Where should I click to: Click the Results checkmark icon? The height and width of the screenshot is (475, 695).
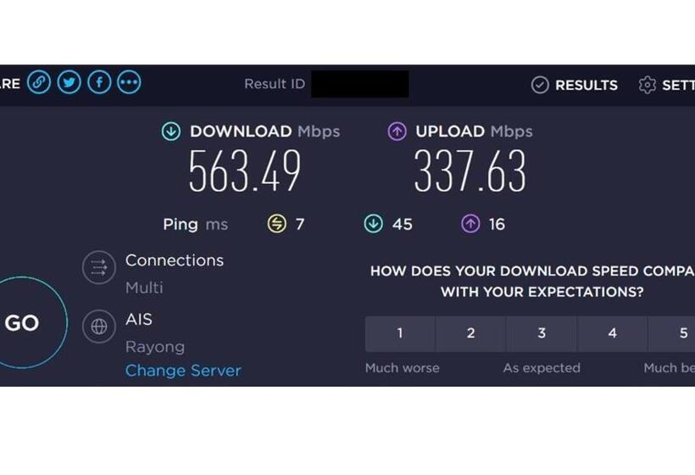(x=540, y=85)
